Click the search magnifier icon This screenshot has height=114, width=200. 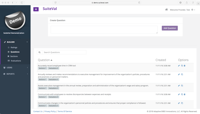[x=39, y=52]
